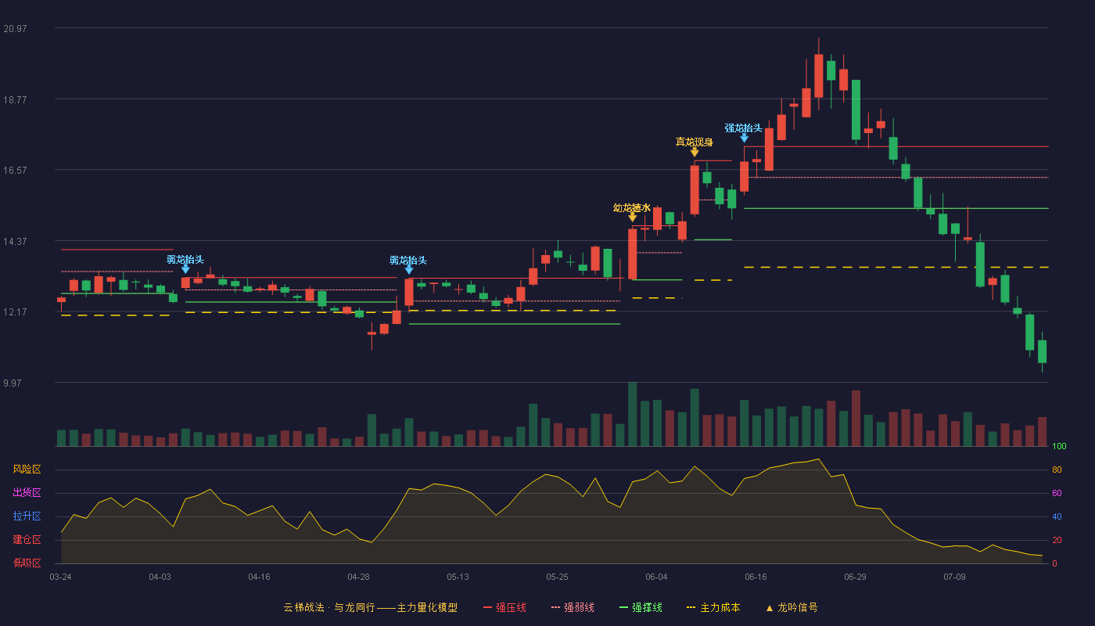Select the 低吸区 zone label

pos(27,563)
